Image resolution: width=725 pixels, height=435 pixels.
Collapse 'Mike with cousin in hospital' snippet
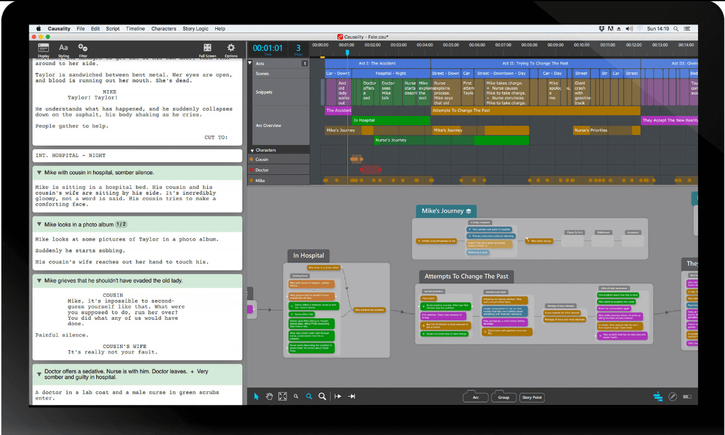coord(39,173)
